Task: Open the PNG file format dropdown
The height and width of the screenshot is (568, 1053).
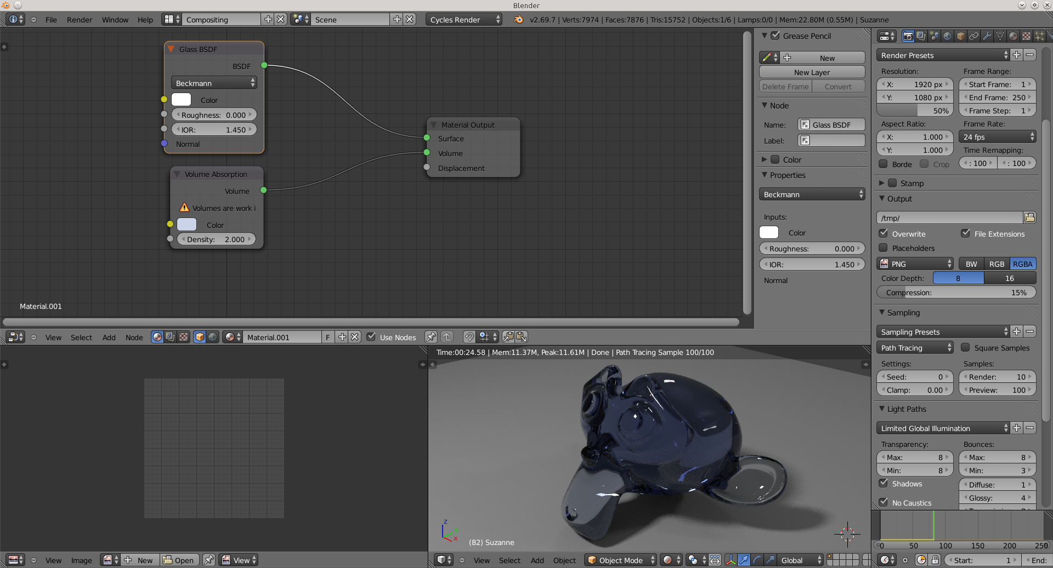Action: coord(915,264)
